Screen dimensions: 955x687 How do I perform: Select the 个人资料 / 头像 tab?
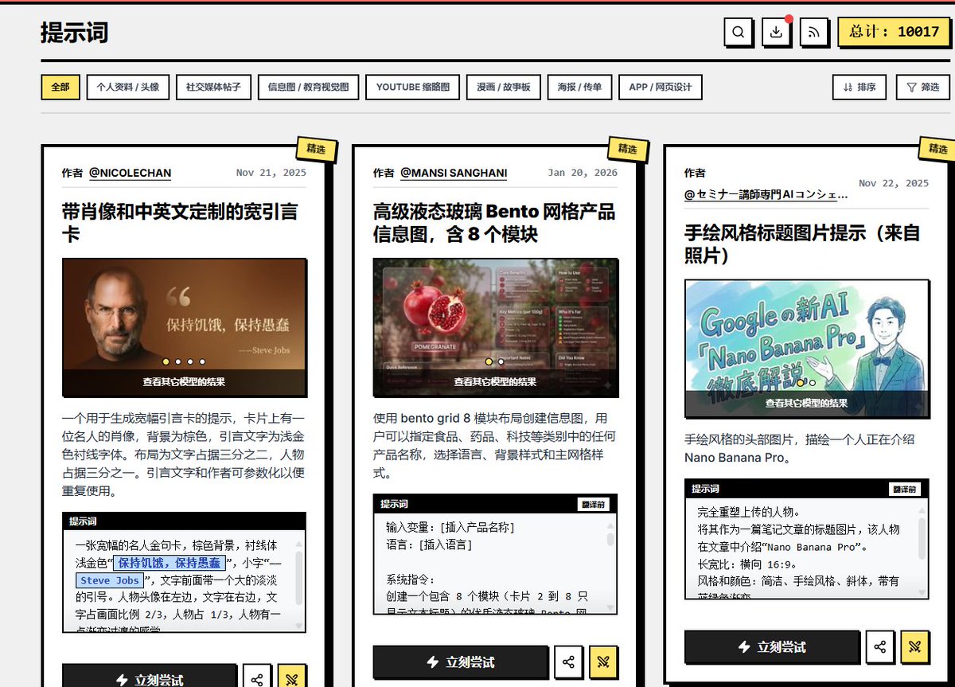[x=128, y=88]
